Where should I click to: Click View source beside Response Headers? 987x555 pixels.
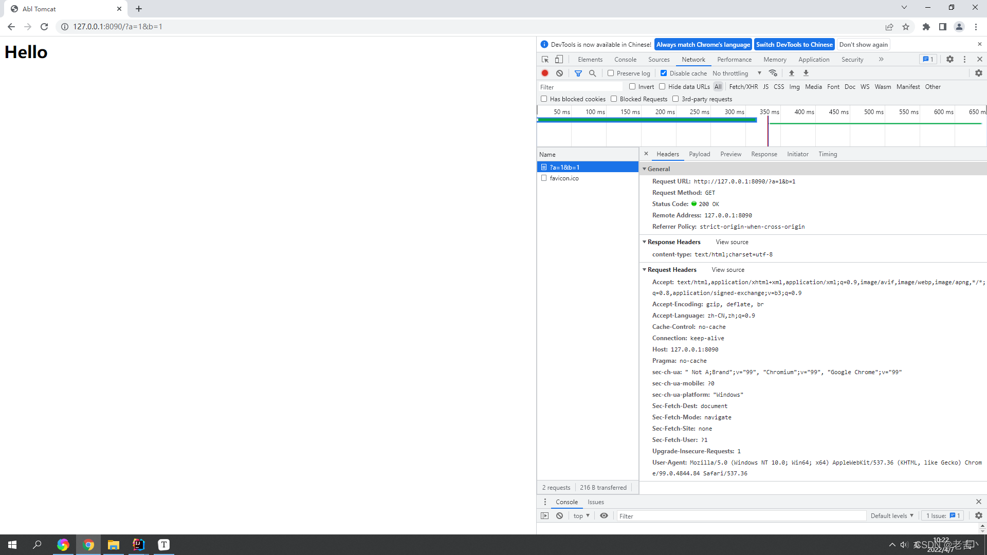732,242
